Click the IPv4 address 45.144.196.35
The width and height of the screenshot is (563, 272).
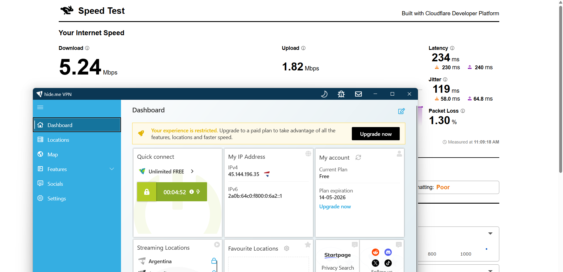pyautogui.click(x=244, y=174)
